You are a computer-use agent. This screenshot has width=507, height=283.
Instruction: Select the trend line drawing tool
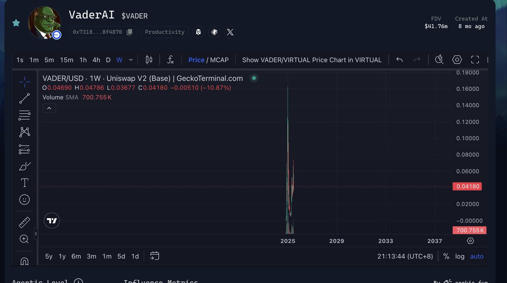point(25,98)
